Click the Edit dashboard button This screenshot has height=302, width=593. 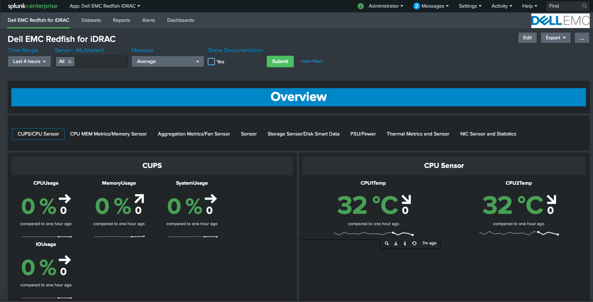click(527, 38)
